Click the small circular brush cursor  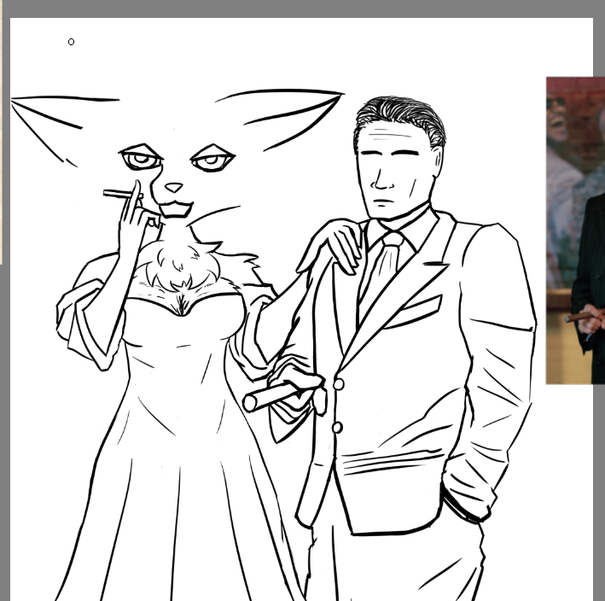pos(71,42)
